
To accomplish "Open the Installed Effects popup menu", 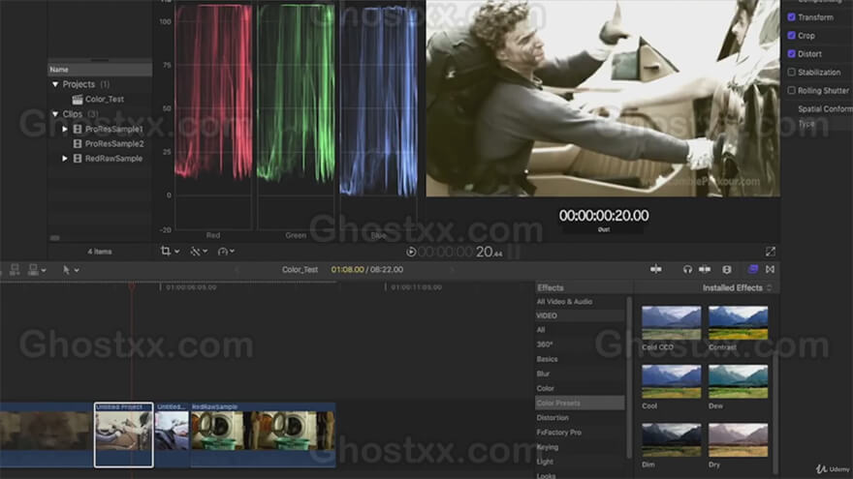I will [x=737, y=287].
